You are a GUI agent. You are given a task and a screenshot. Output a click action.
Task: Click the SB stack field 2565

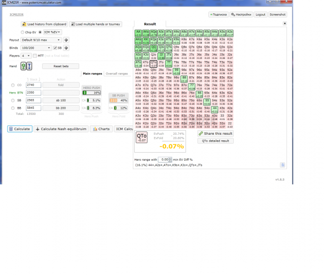pyautogui.click(x=33, y=100)
